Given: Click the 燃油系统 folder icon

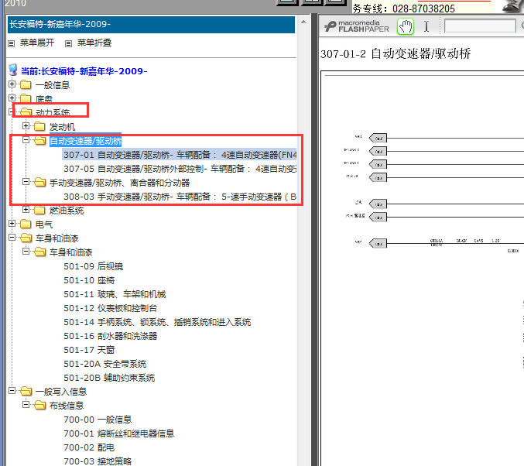Looking at the screenshot, I should click(x=39, y=210).
